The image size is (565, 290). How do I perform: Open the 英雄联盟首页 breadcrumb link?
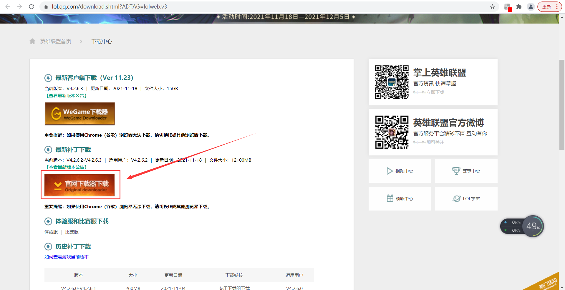(x=56, y=42)
